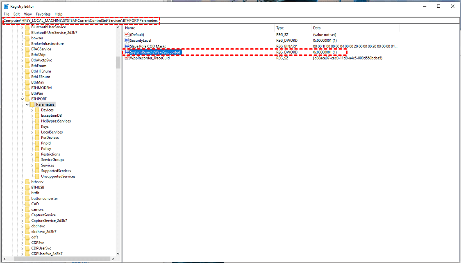The height and width of the screenshot is (263, 461).
Task: Click the SystemRemoteWakeSupported DWORD icon
Action: point(127,52)
